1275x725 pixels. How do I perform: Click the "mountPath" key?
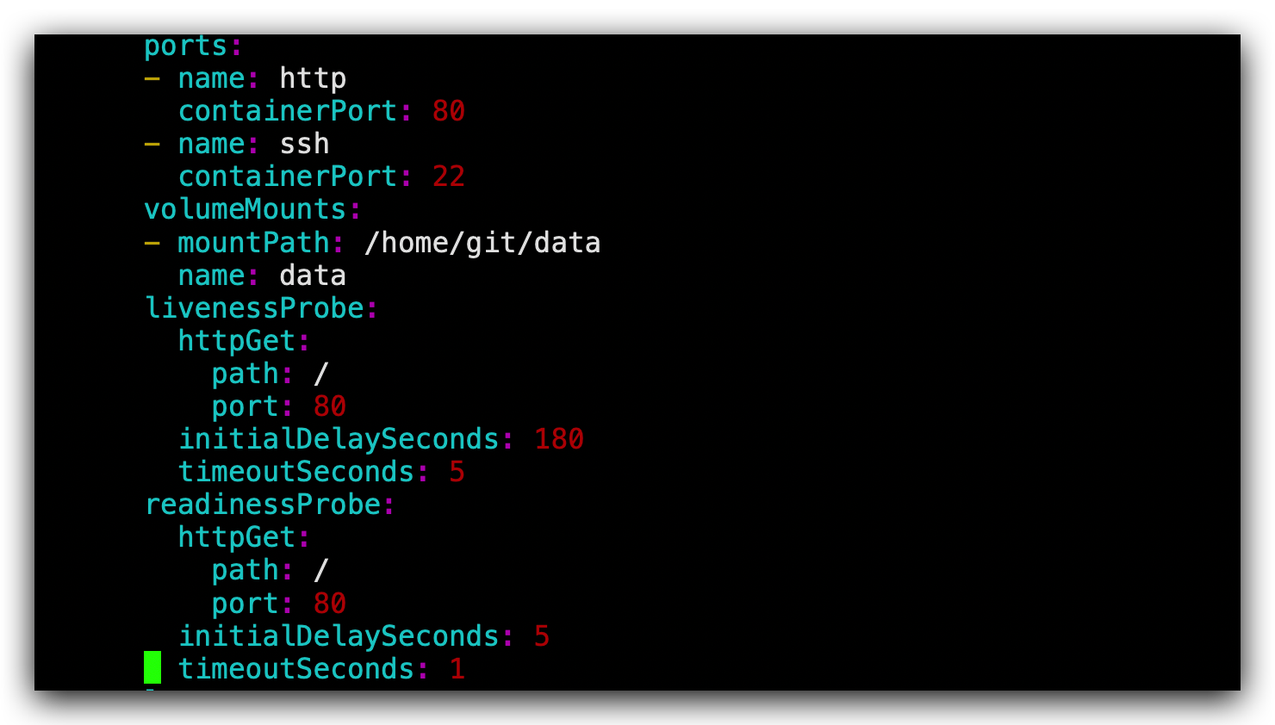coord(253,243)
